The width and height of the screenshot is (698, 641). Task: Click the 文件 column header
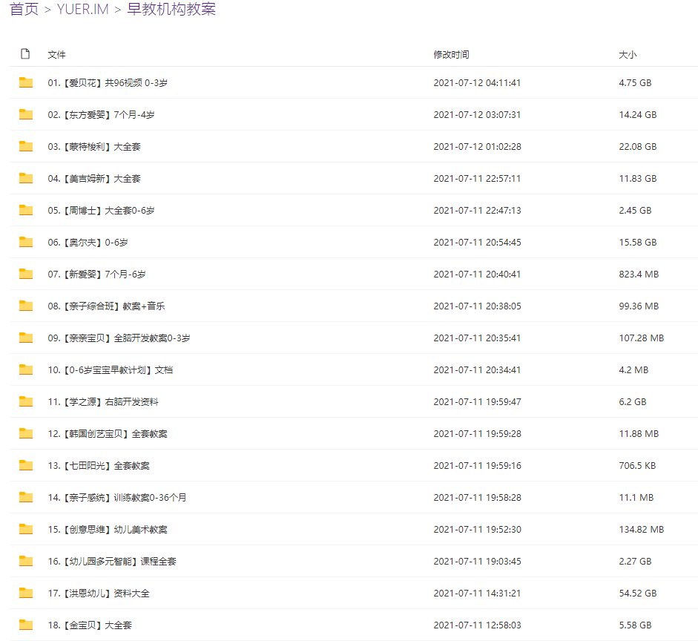[56, 54]
